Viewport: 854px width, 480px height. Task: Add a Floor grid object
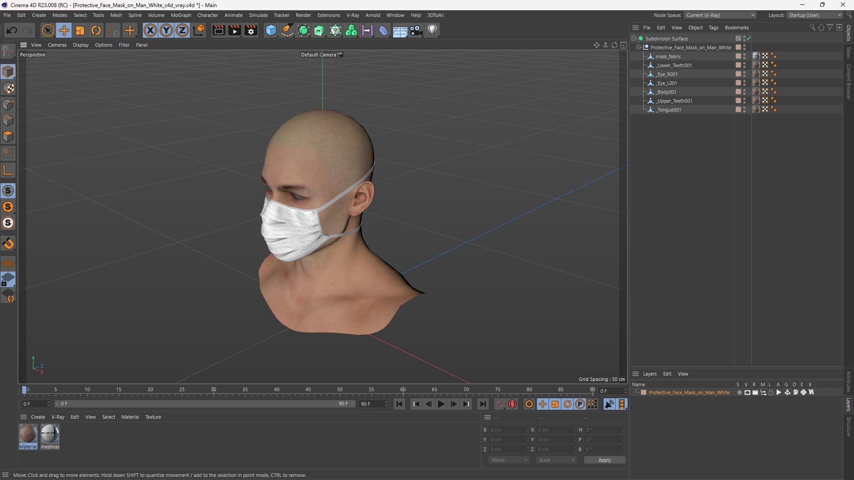click(400, 30)
